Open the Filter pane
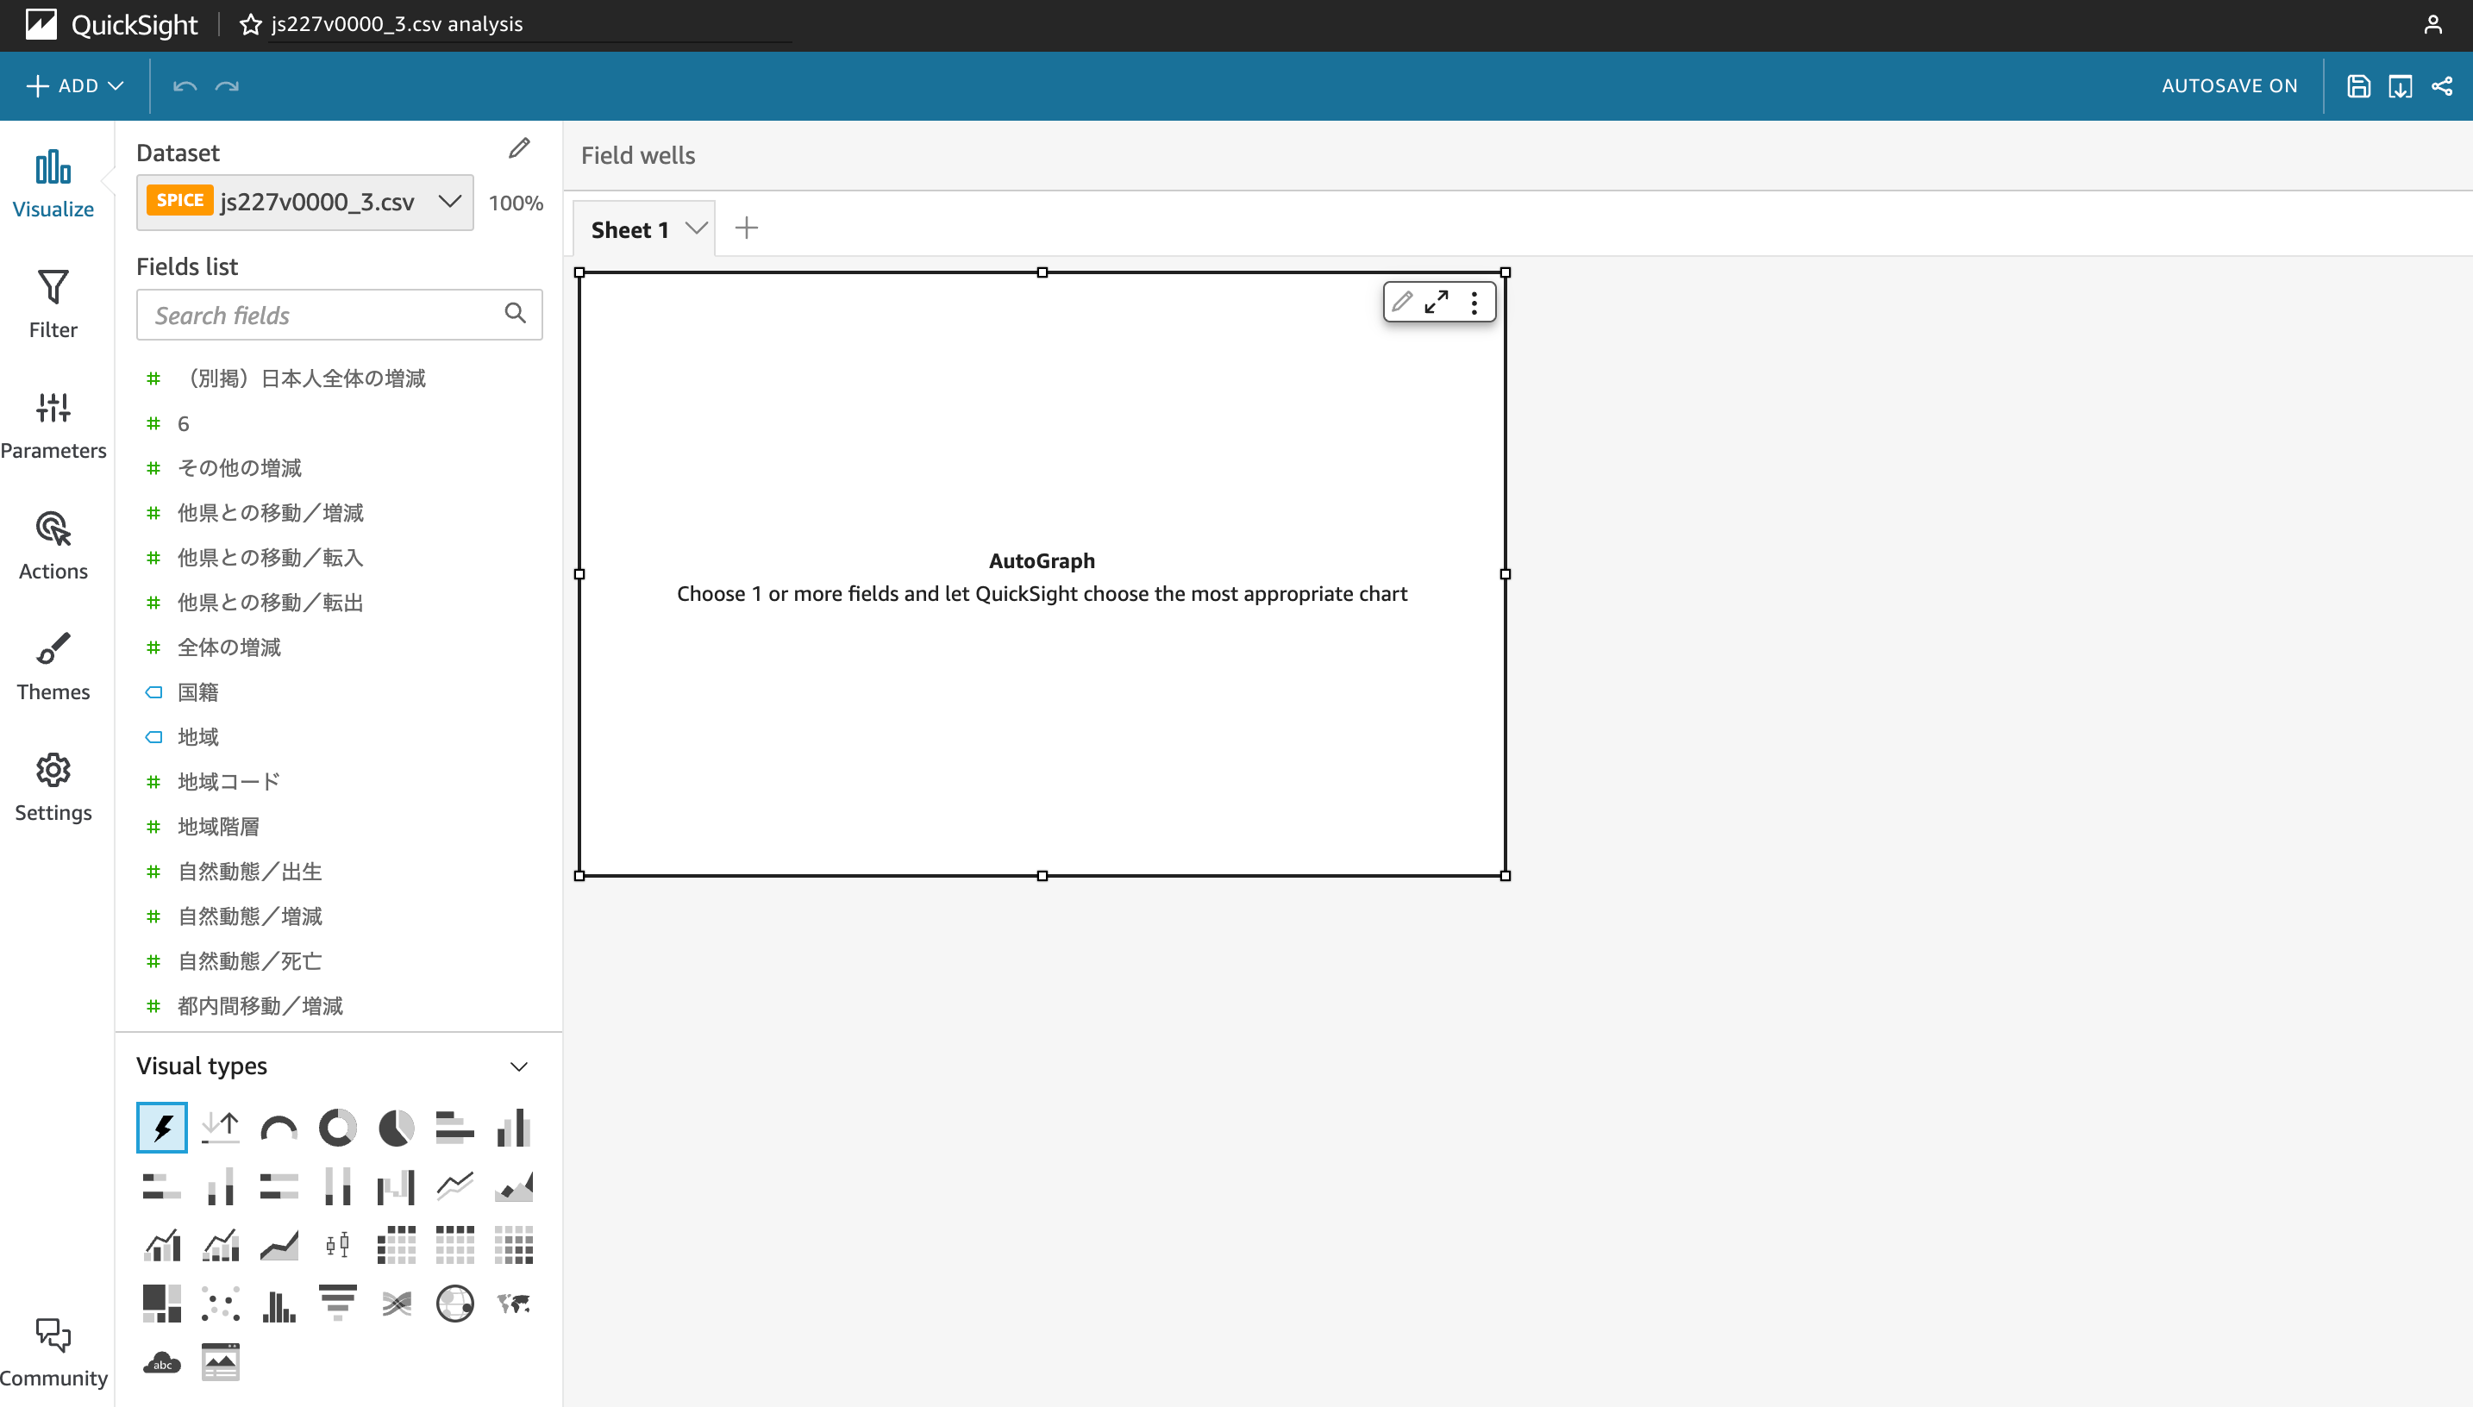Viewport: 2473px width, 1407px height. click(x=53, y=303)
